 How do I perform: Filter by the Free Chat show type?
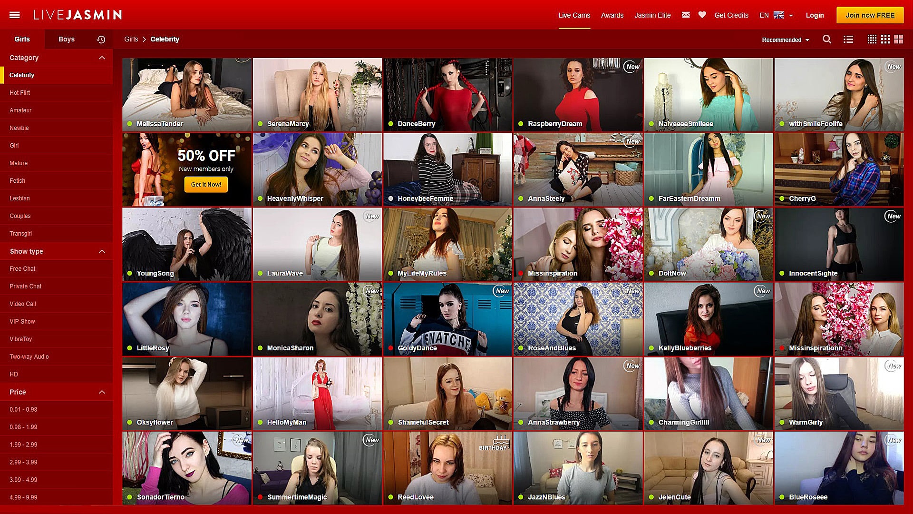[x=22, y=269]
